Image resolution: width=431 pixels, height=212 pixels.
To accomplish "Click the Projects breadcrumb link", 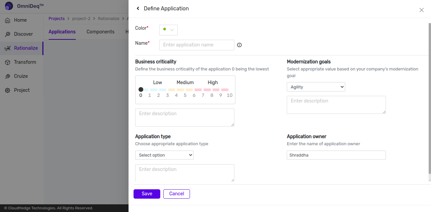I will coord(56,19).
